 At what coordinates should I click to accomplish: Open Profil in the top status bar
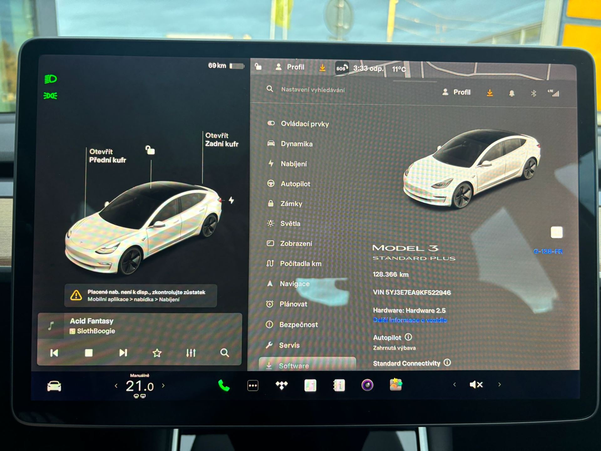(x=290, y=67)
